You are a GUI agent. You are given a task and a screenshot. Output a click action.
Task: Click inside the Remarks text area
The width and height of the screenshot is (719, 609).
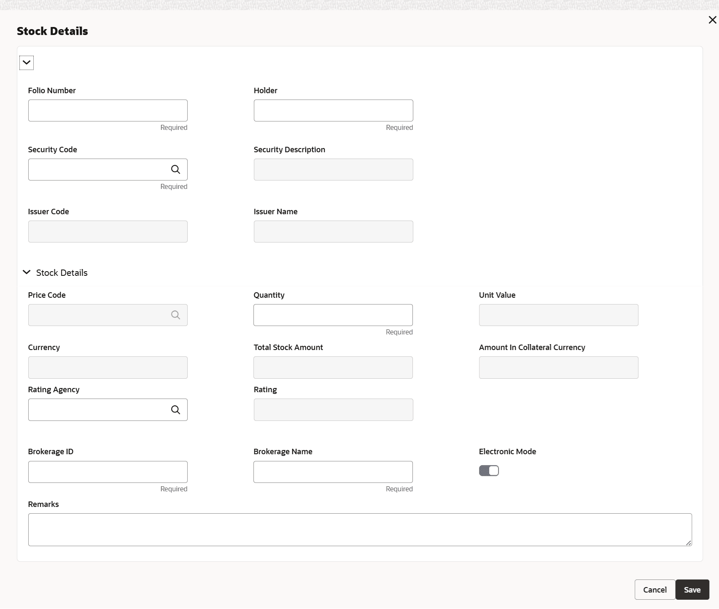coord(359,530)
